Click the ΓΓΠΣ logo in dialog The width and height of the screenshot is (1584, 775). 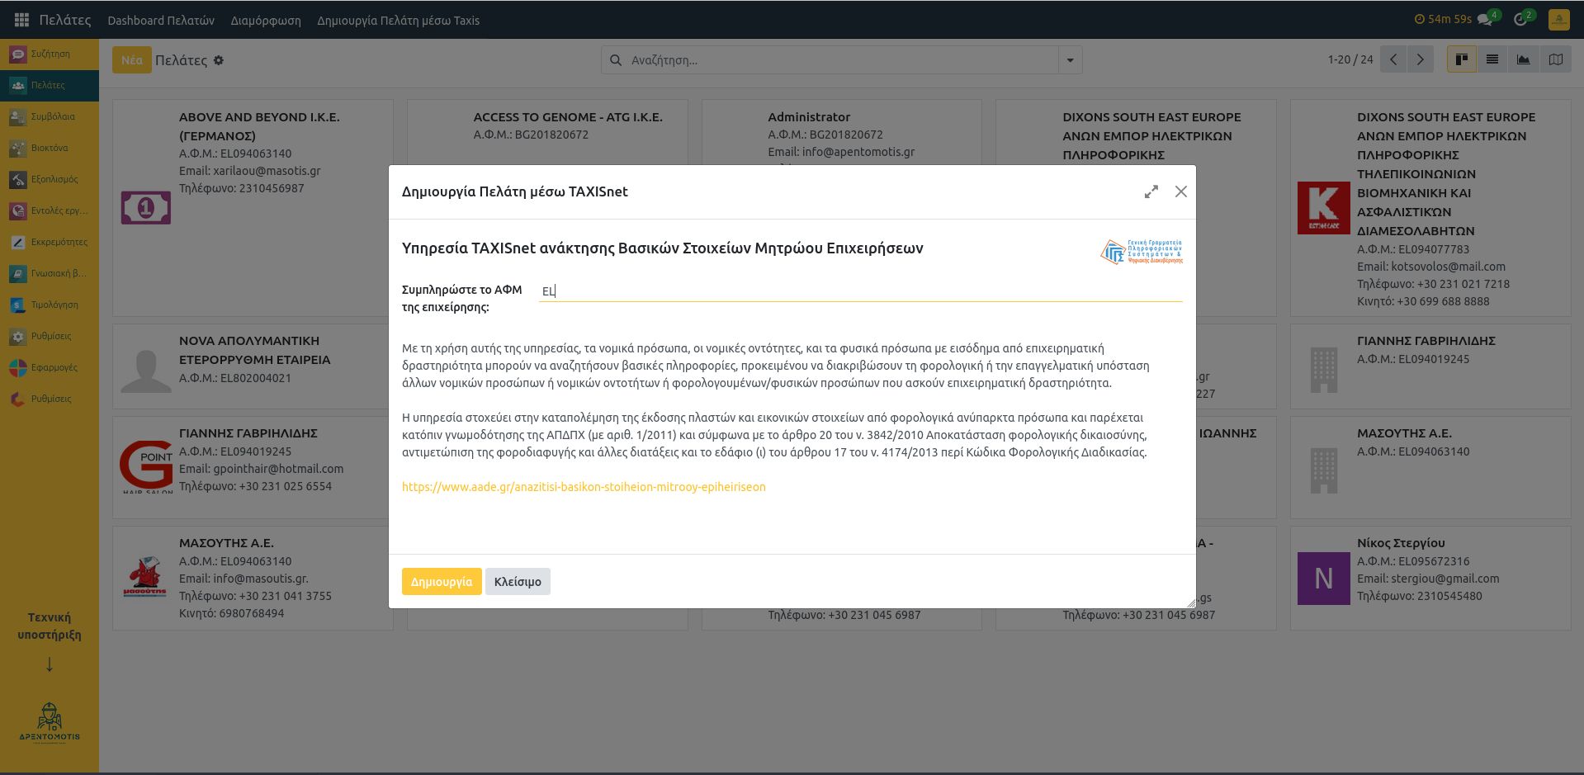(1142, 251)
